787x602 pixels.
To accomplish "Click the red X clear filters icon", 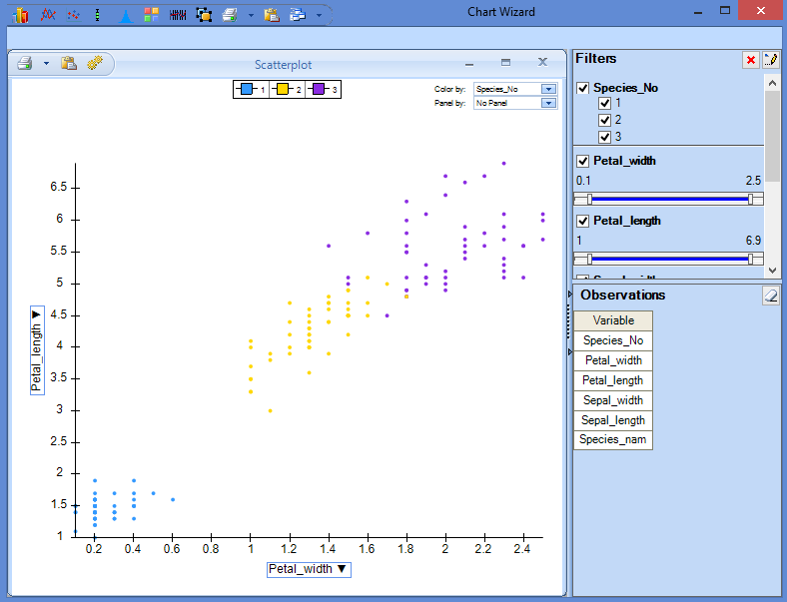I will [750, 61].
